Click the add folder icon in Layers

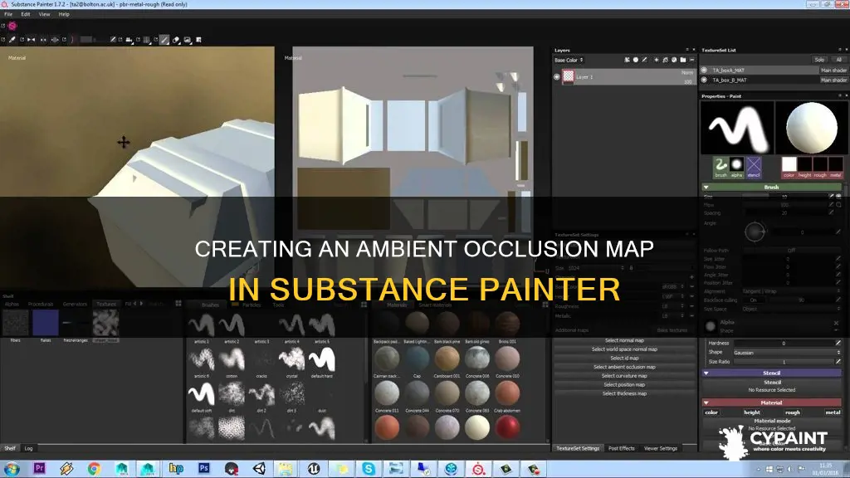click(x=683, y=60)
